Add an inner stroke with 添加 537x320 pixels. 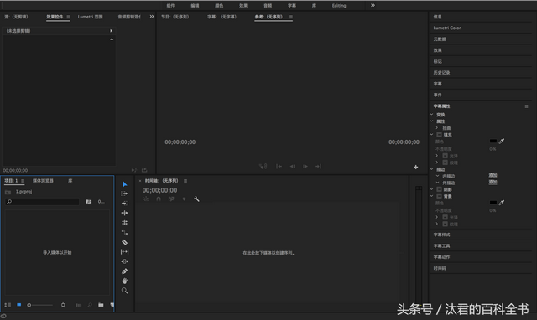tap(493, 175)
